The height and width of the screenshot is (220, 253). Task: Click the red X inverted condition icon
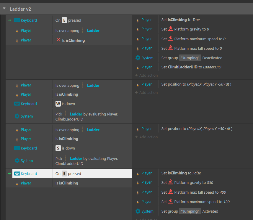click(x=58, y=40)
